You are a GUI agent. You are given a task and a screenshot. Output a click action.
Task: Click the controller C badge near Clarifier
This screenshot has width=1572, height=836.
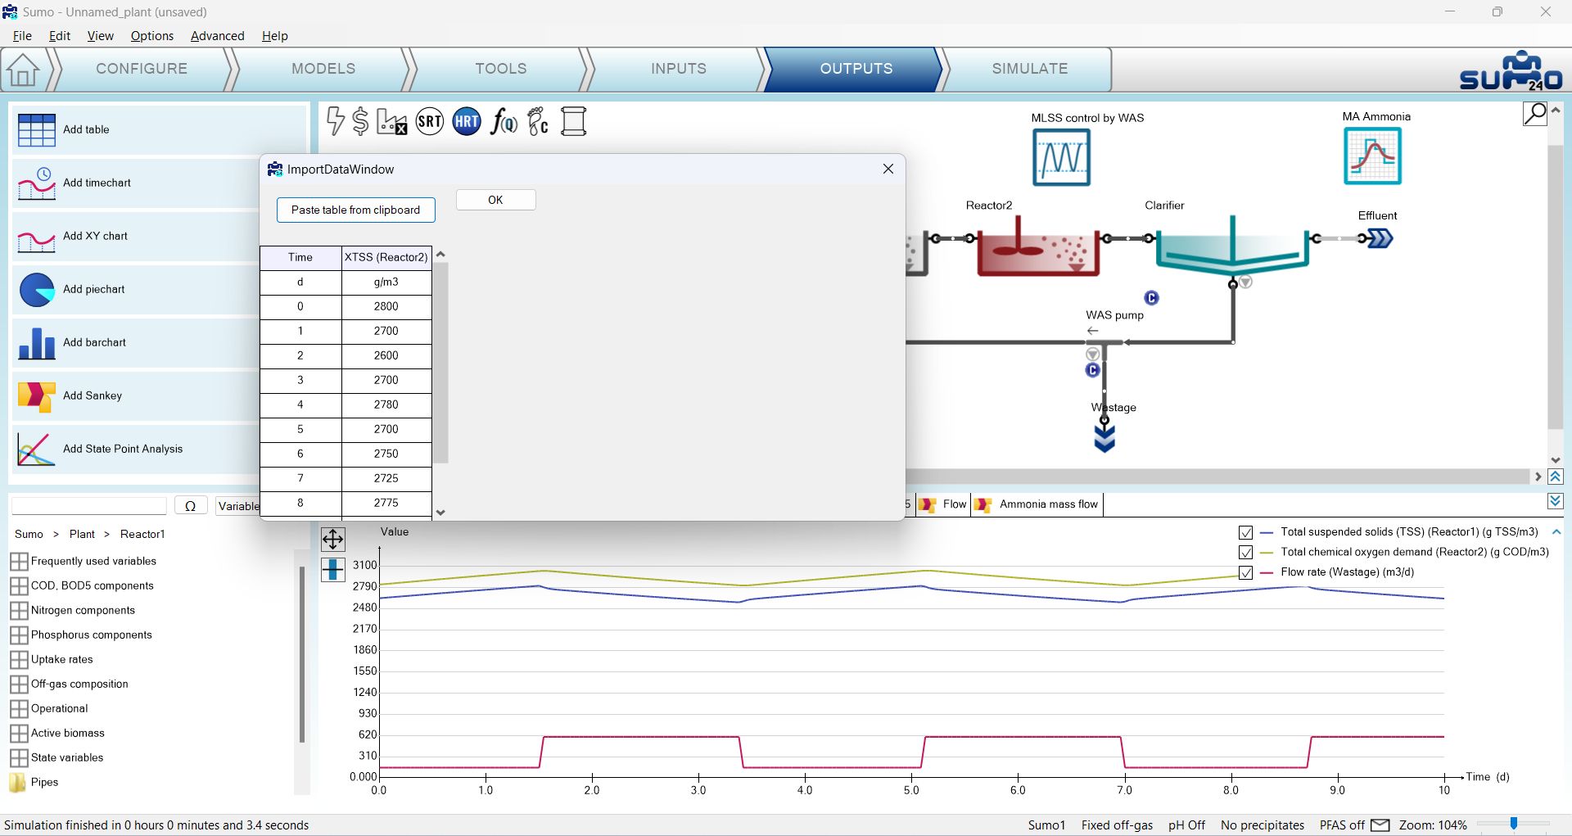click(x=1151, y=298)
